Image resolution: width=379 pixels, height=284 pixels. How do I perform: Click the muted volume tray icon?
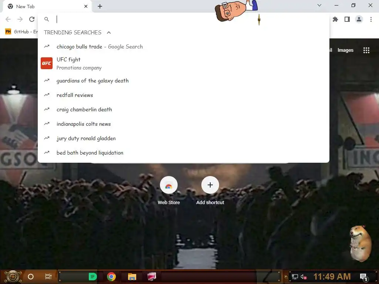(303, 277)
